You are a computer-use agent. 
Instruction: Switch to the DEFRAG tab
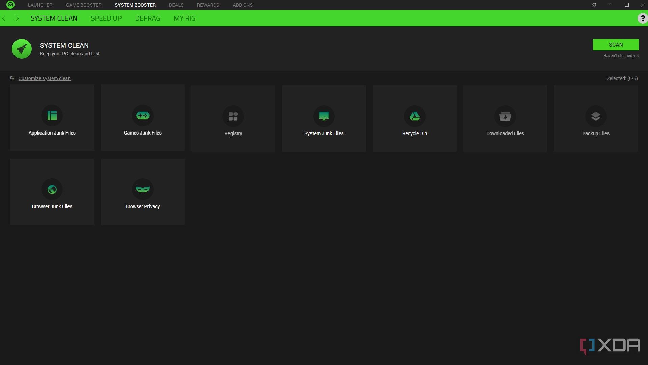click(147, 18)
